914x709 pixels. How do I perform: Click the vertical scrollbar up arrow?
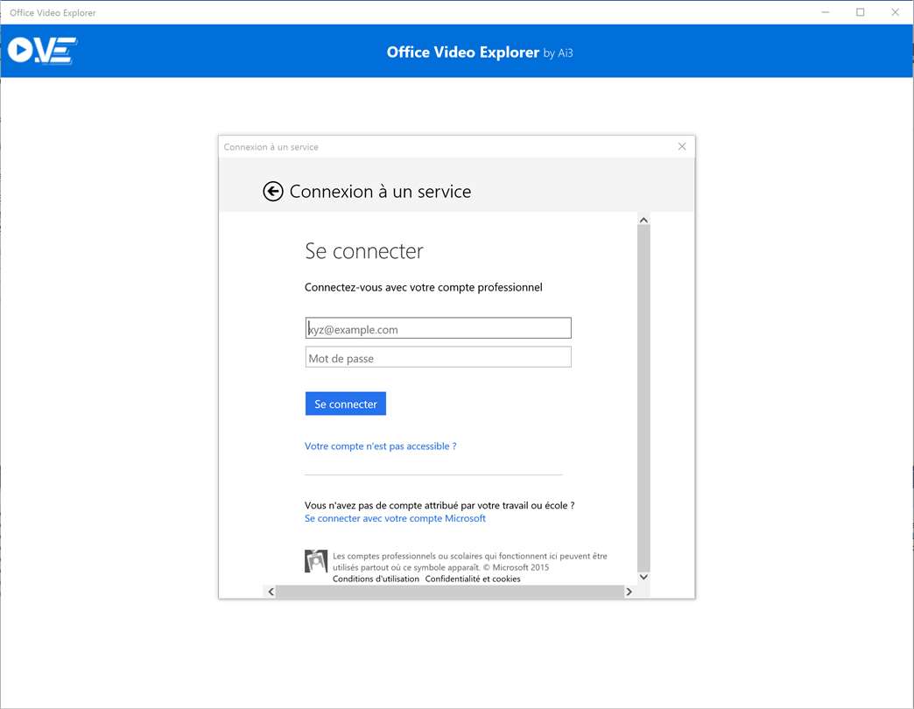pos(643,220)
